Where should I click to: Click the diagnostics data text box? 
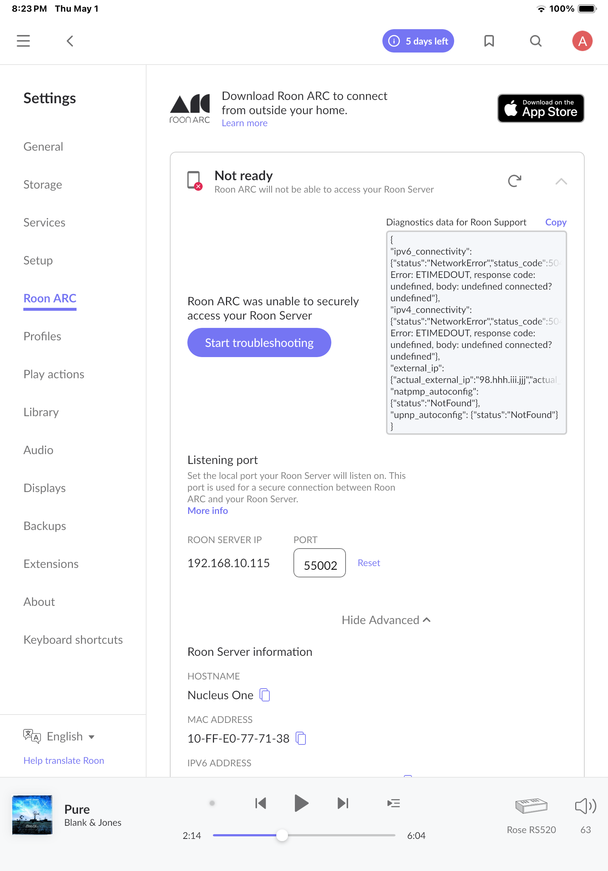[476, 332]
